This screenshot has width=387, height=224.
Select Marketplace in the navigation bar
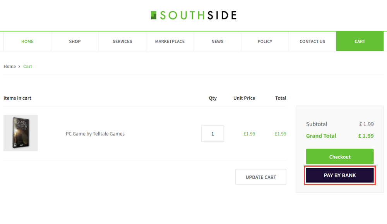[x=170, y=41]
